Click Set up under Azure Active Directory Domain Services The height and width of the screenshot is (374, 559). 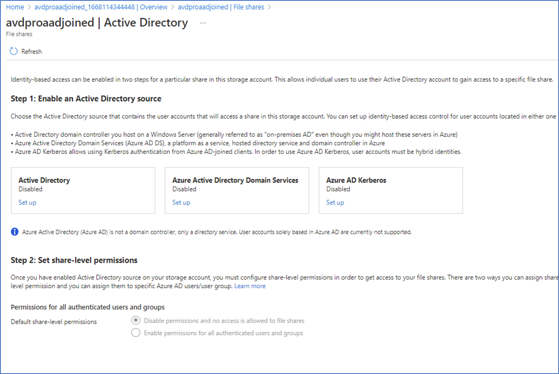pos(181,202)
